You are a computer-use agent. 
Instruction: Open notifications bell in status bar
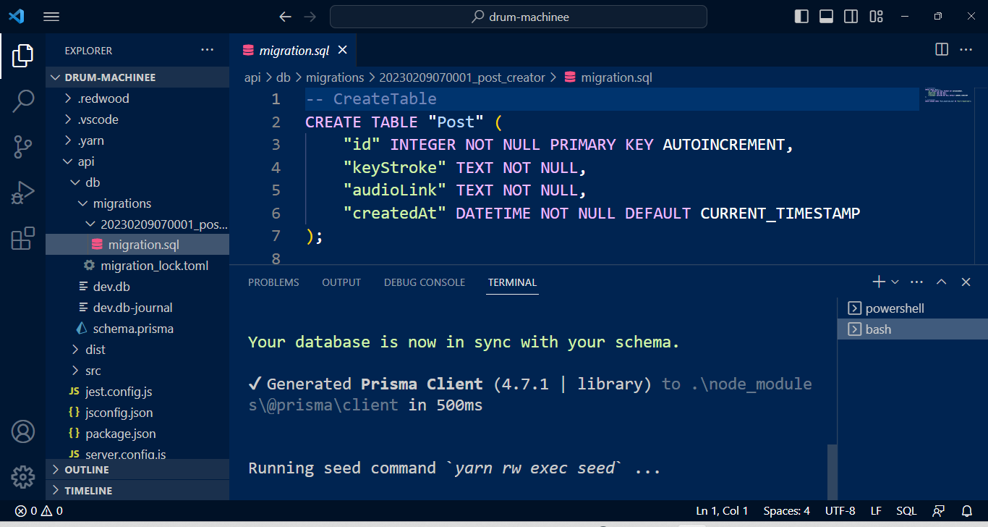coord(966,510)
